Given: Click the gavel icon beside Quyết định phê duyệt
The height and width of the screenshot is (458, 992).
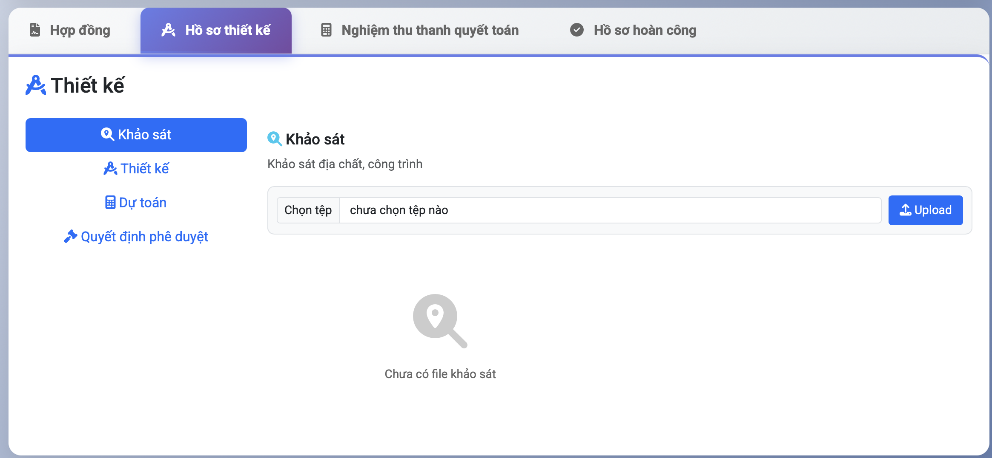Looking at the screenshot, I should (x=71, y=236).
